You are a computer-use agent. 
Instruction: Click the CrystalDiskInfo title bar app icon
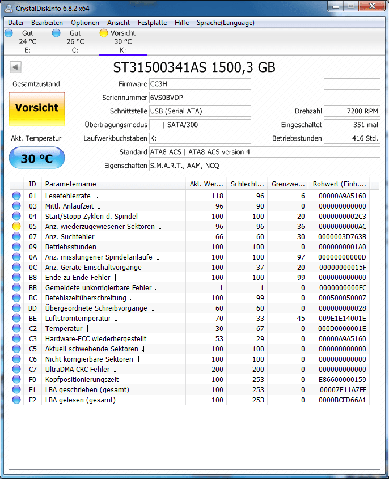(x=9, y=8)
